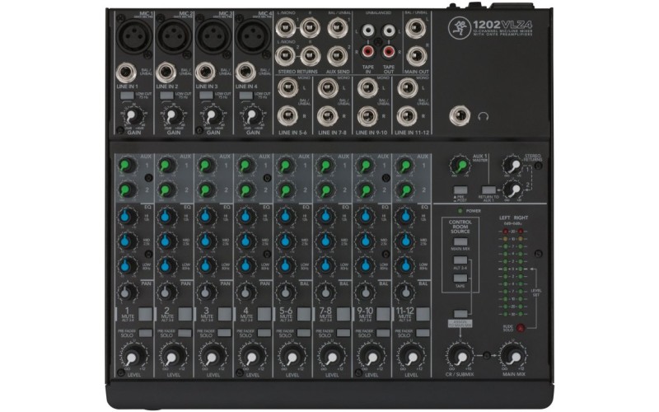Click the LEFT RIGHT level meter LEDs
The image size is (659, 412).
tap(512, 273)
